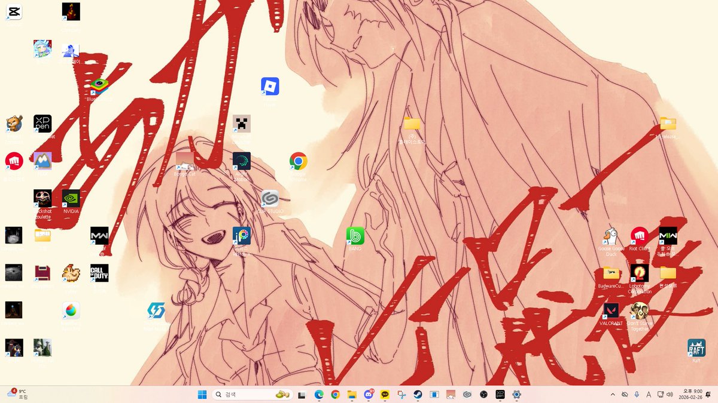Open the XP-Pen tablet desktop shortcut

[x=42, y=124]
